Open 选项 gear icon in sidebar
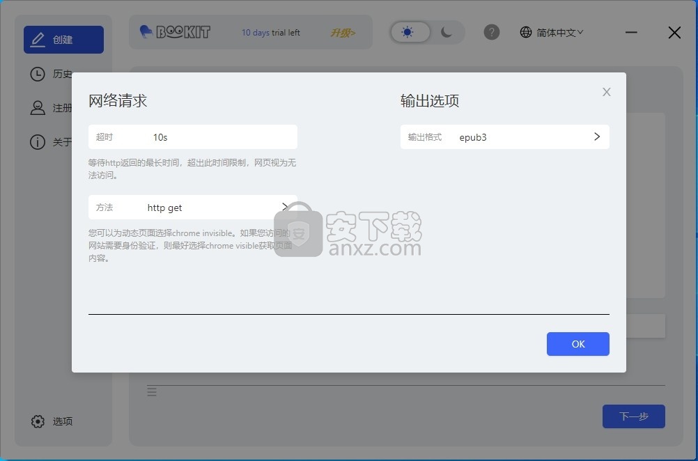The image size is (698, 461). [38, 421]
